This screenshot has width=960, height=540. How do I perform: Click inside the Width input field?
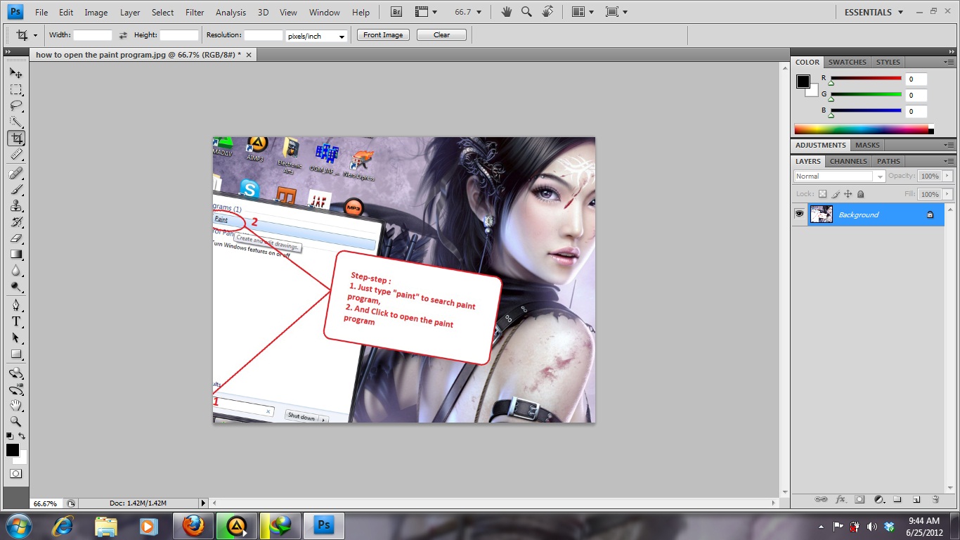click(93, 34)
